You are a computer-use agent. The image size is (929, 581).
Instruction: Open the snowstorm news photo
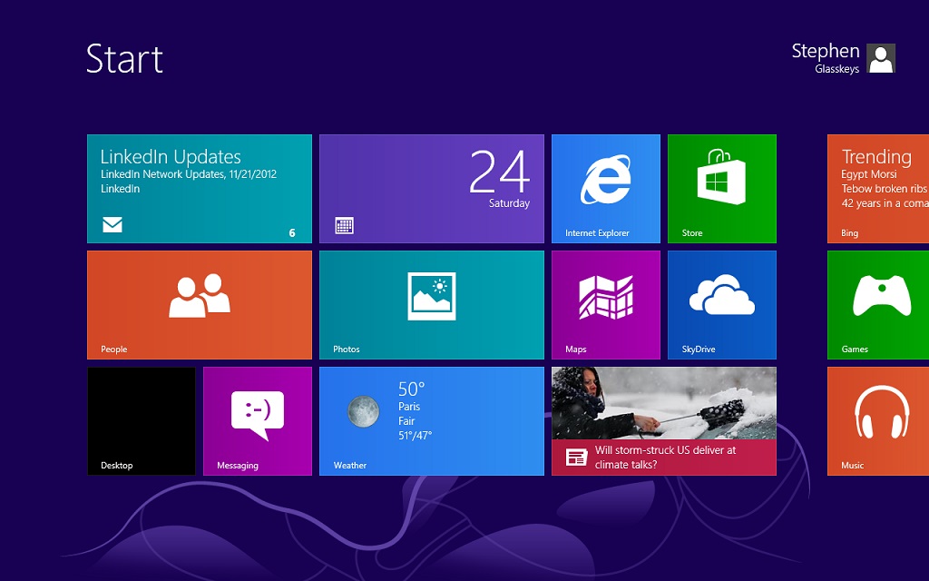click(663, 403)
